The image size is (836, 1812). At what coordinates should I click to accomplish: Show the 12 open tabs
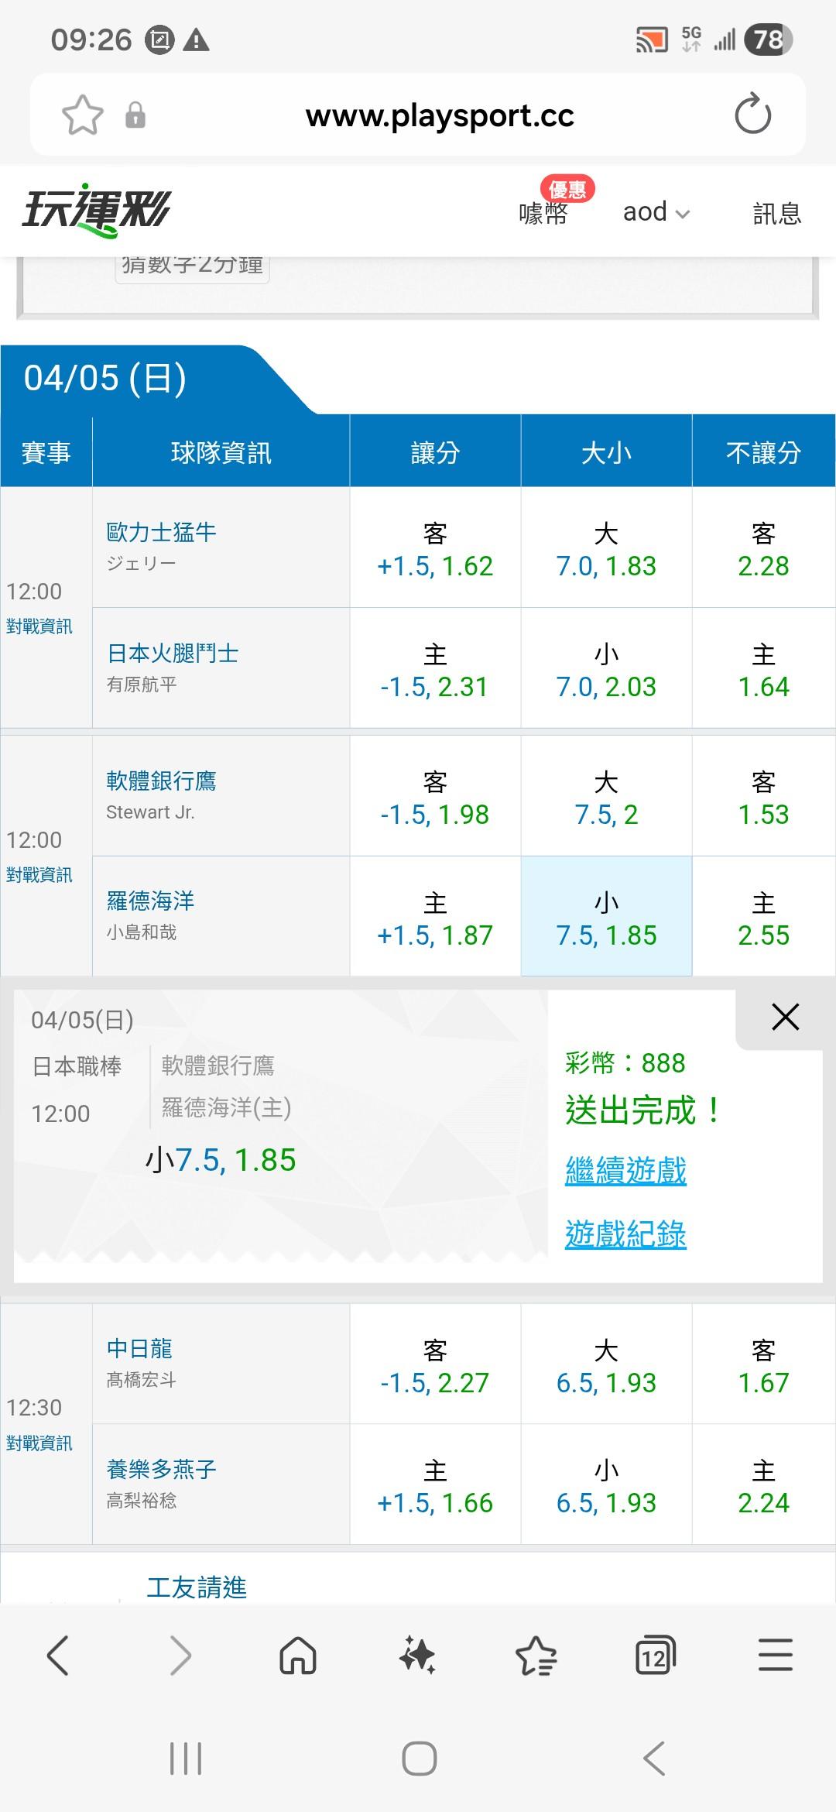coord(655,1656)
